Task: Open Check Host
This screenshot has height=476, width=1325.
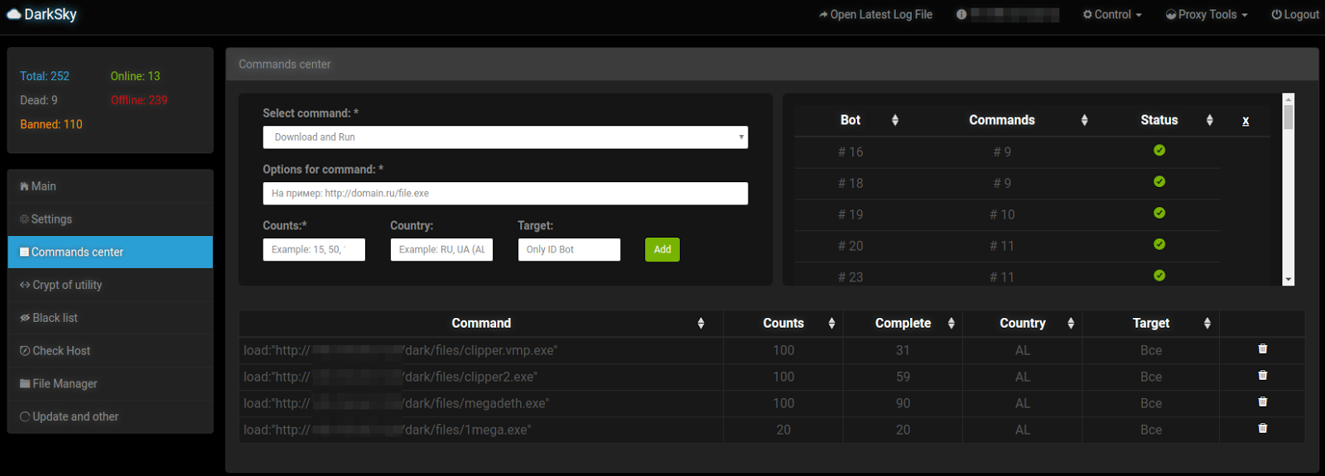Action: pyautogui.click(x=110, y=351)
